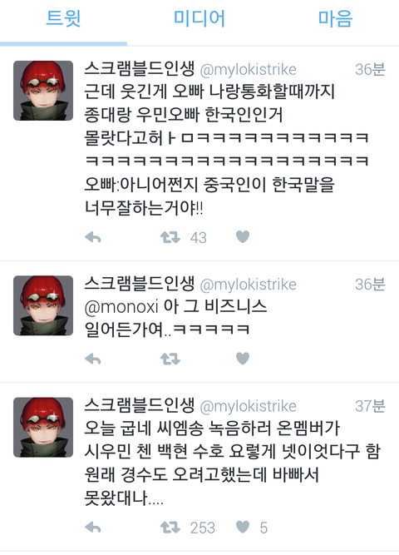Retweet the tweet with 43 retweets
Image resolution: width=399 pixels, height=555 pixels.
coord(170,237)
